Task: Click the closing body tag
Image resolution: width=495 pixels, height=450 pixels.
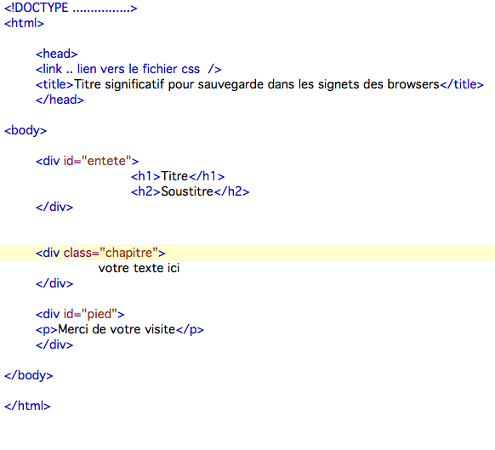Action: click(28, 375)
